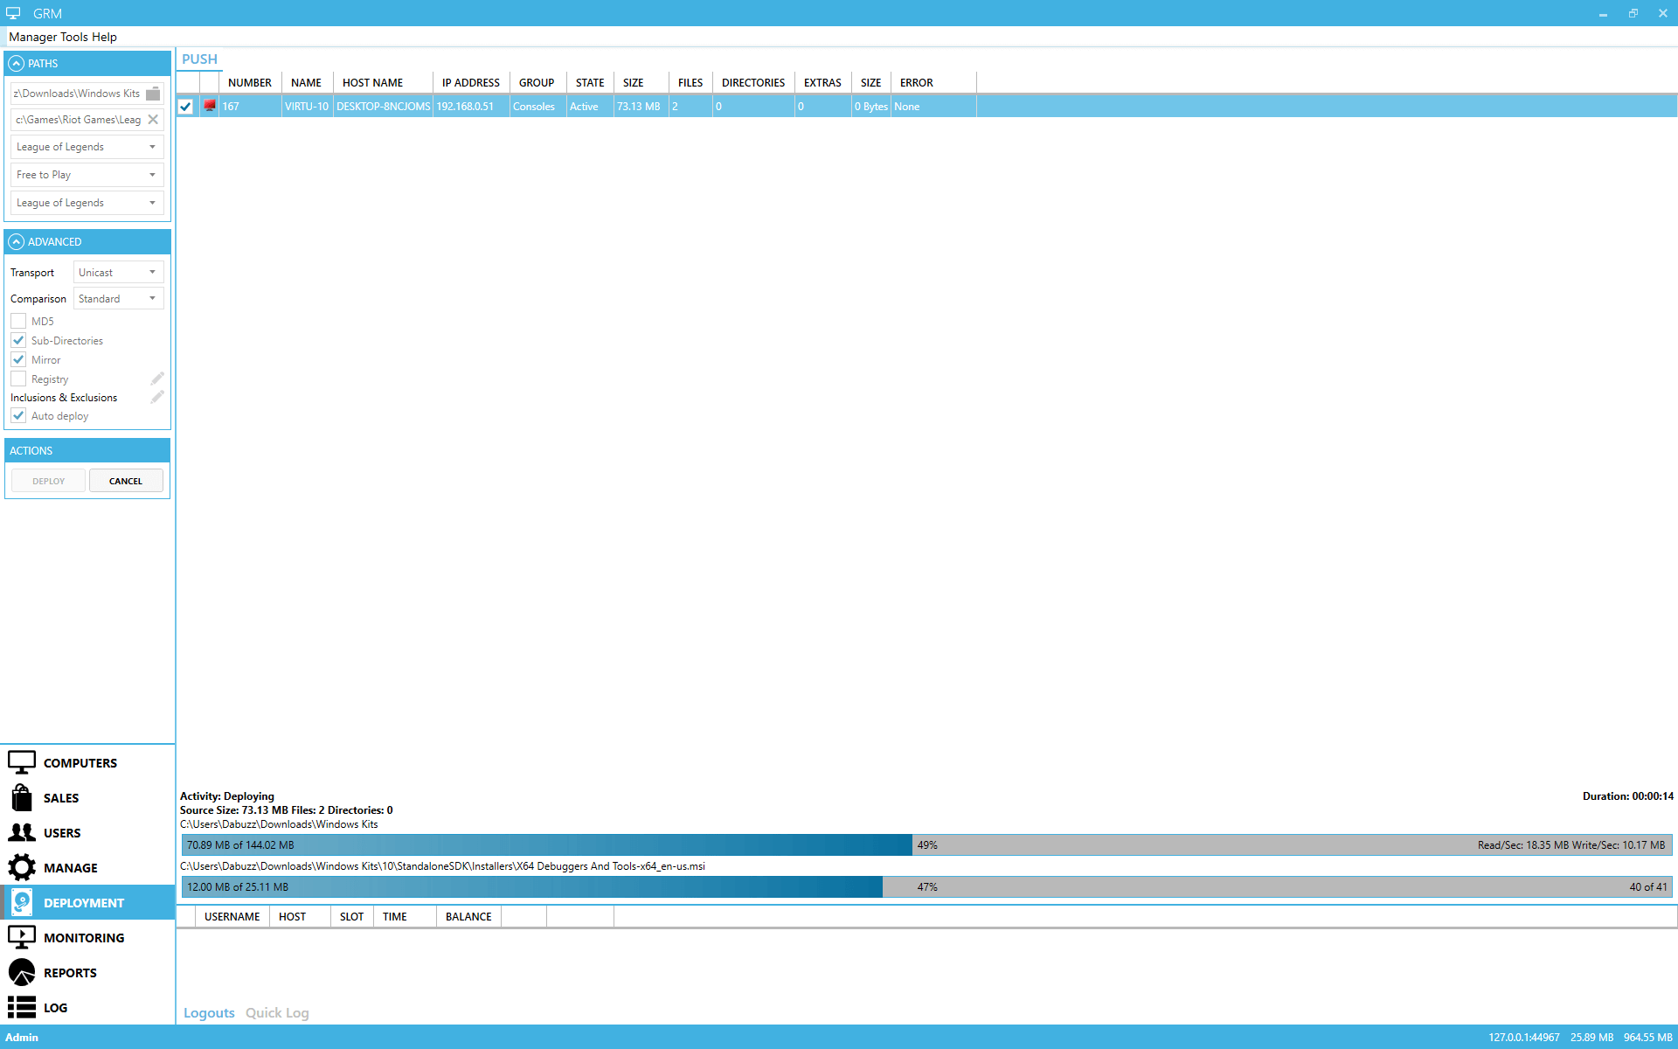
Task: Open the Reports pie chart icon
Action: click(22, 972)
